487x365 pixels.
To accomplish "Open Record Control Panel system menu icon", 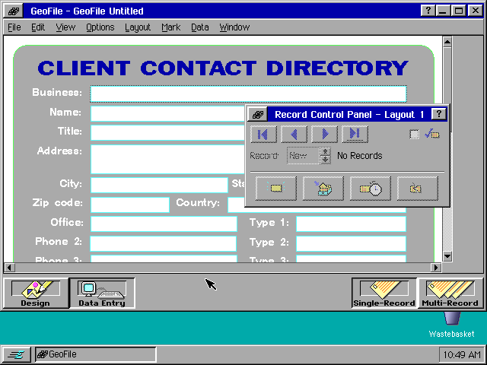I will (257, 115).
